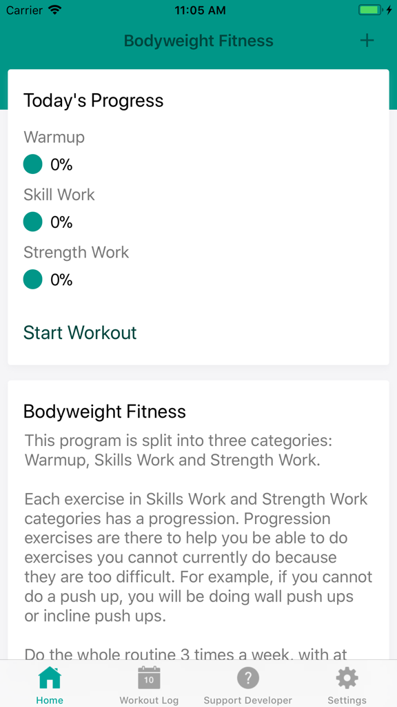The image size is (397, 707).
Task: Select the Bodyweight Fitness title
Action: [x=198, y=41]
